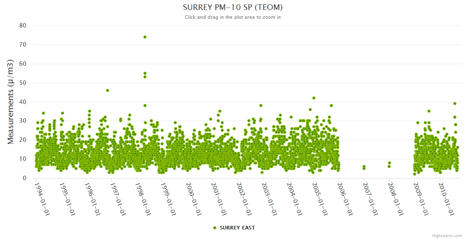Select the 2005 outlier point at 42

[x=314, y=98]
